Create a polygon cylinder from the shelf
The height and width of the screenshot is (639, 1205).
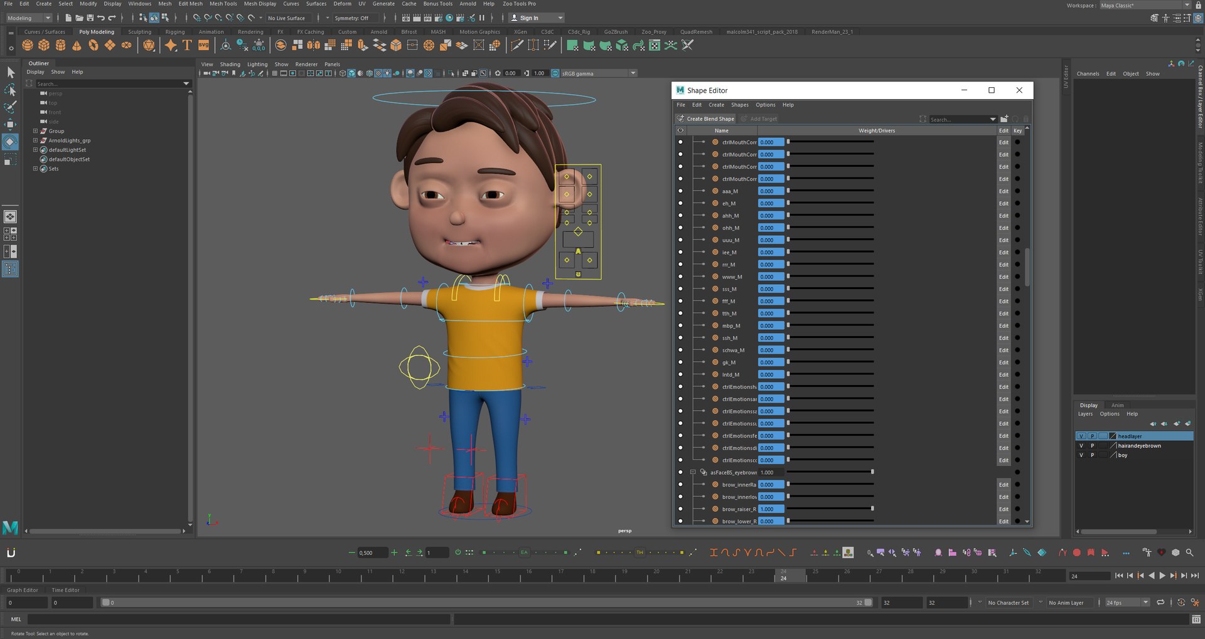[60, 45]
